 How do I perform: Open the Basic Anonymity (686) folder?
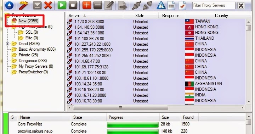(x=37, y=49)
